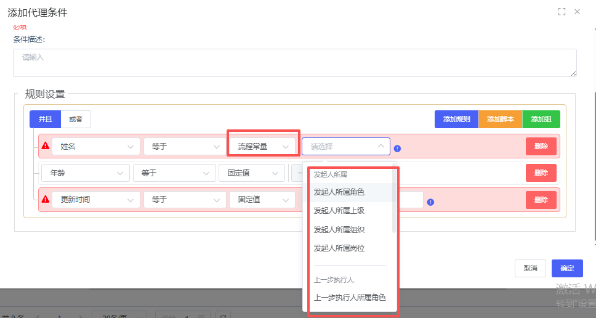
Task: Close the 添加代理条件 dialog
Action: 577,12
